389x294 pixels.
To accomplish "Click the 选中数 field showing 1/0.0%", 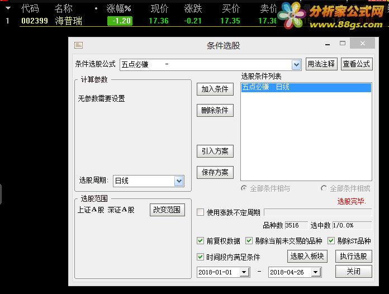I will pyautogui.click(x=352, y=225).
